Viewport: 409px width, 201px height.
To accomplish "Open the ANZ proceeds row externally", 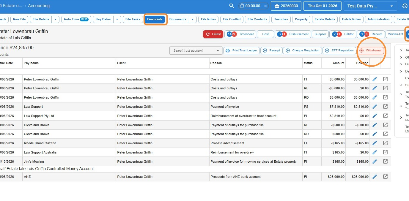I will click(x=385, y=177).
